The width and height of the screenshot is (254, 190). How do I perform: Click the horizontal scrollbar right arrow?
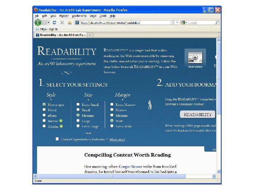[x=214, y=176]
